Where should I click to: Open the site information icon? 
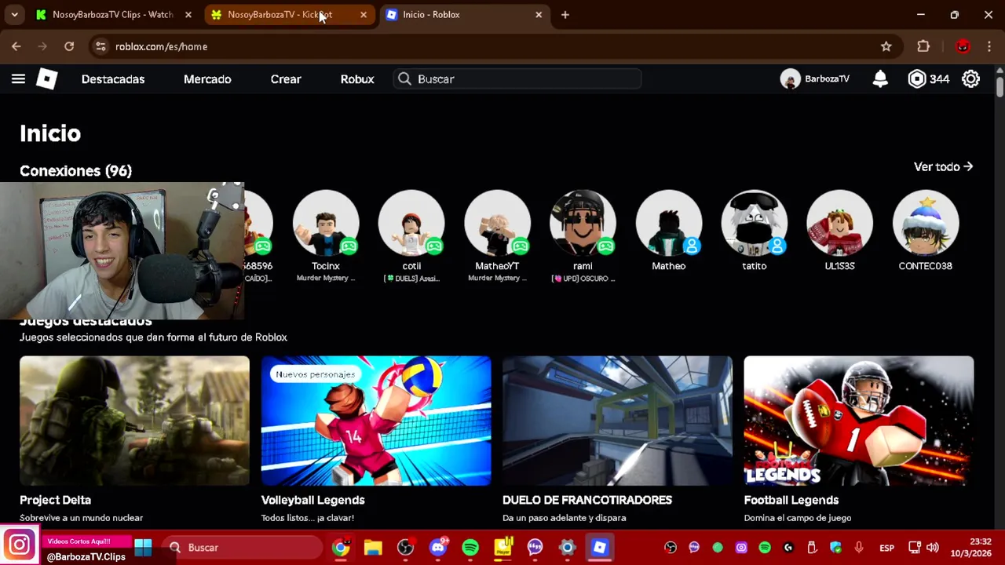tap(100, 46)
